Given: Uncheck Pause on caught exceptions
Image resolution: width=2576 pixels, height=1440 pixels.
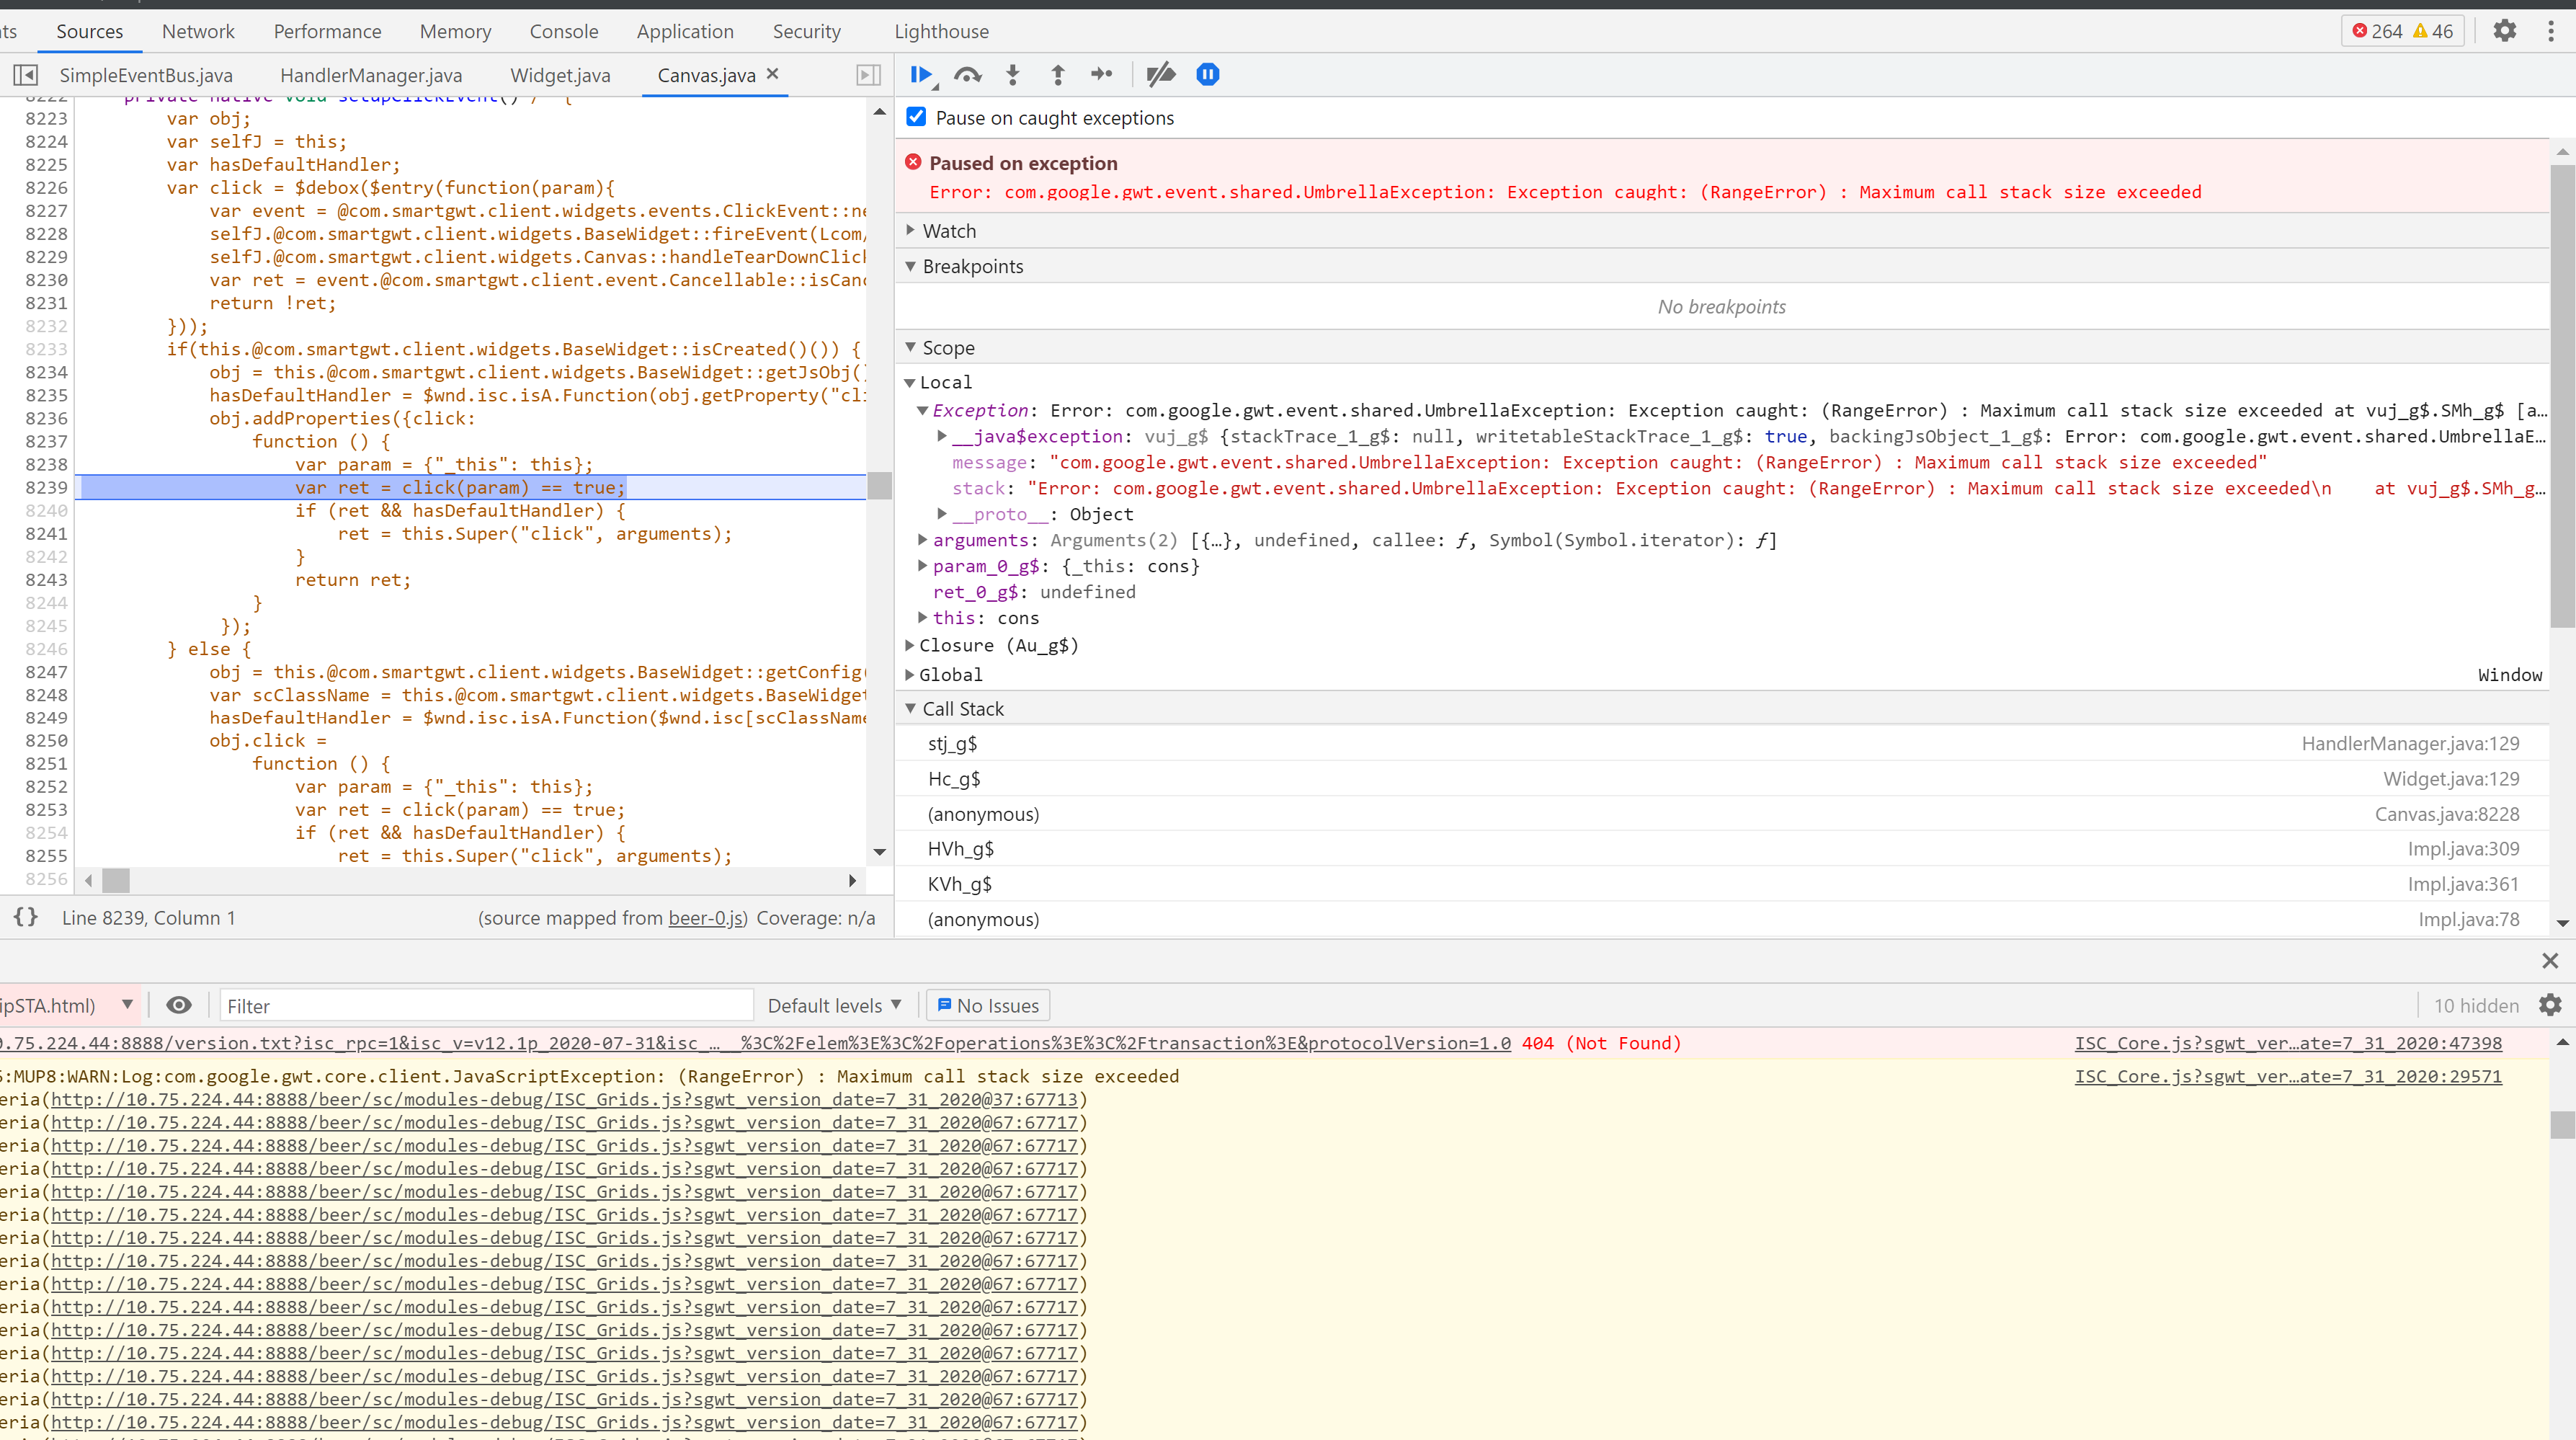Looking at the screenshot, I should [916, 117].
